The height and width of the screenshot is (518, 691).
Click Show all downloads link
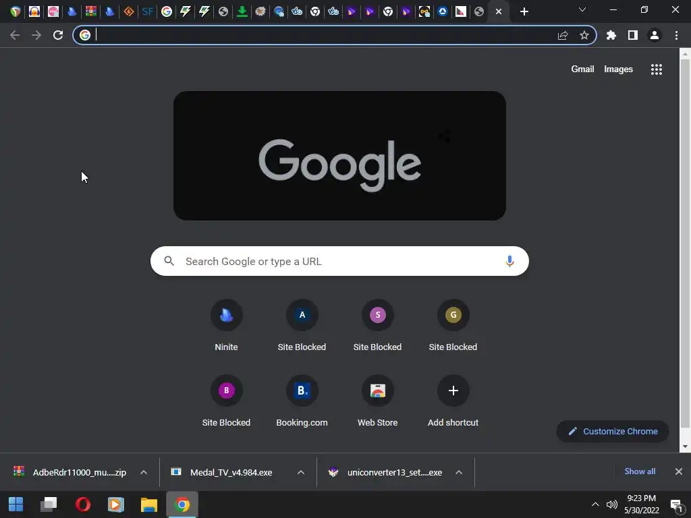point(640,471)
